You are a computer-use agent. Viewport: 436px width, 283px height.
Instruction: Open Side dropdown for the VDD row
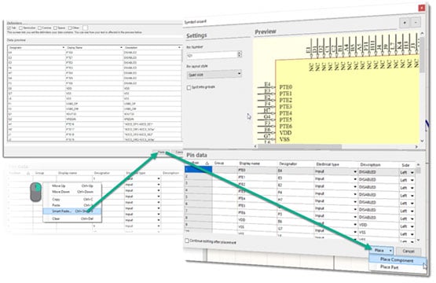tap(412, 226)
